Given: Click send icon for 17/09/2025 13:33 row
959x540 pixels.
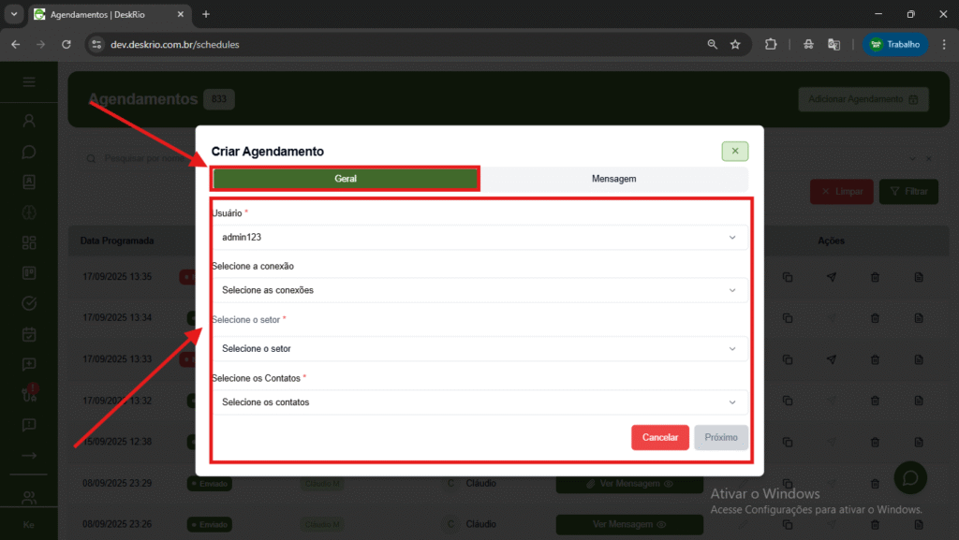Looking at the screenshot, I should click(831, 359).
